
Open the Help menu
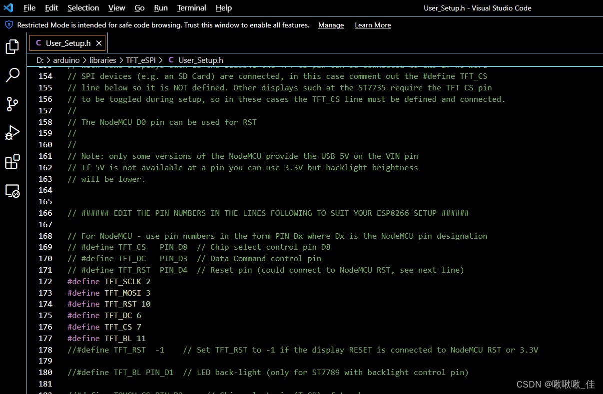click(x=224, y=8)
